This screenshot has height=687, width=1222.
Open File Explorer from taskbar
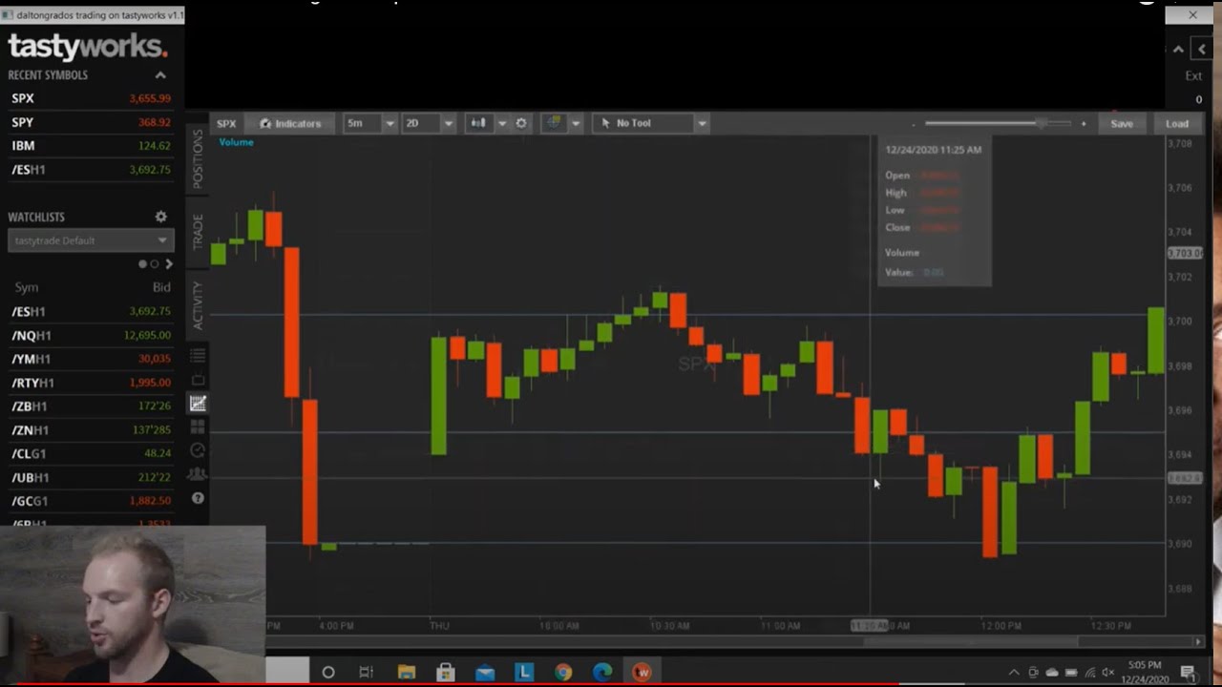coord(407,672)
